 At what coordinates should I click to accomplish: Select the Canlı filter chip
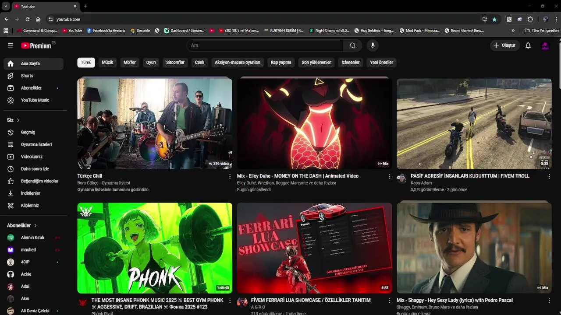point(200,63)
